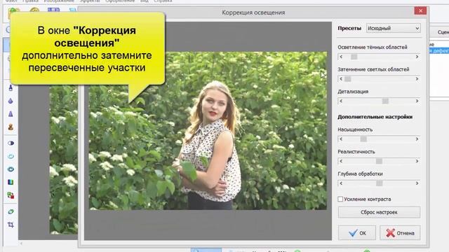The image size is (449, 252).
Task: Select the sharpen tool with the purple cone icon
Action: point(11,113)
